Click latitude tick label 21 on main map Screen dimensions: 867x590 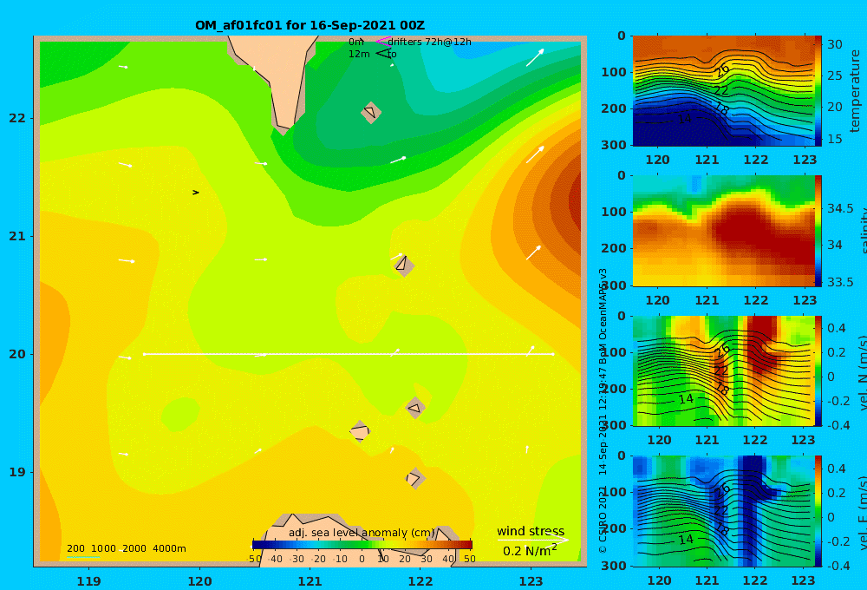(x=17, y=236)
